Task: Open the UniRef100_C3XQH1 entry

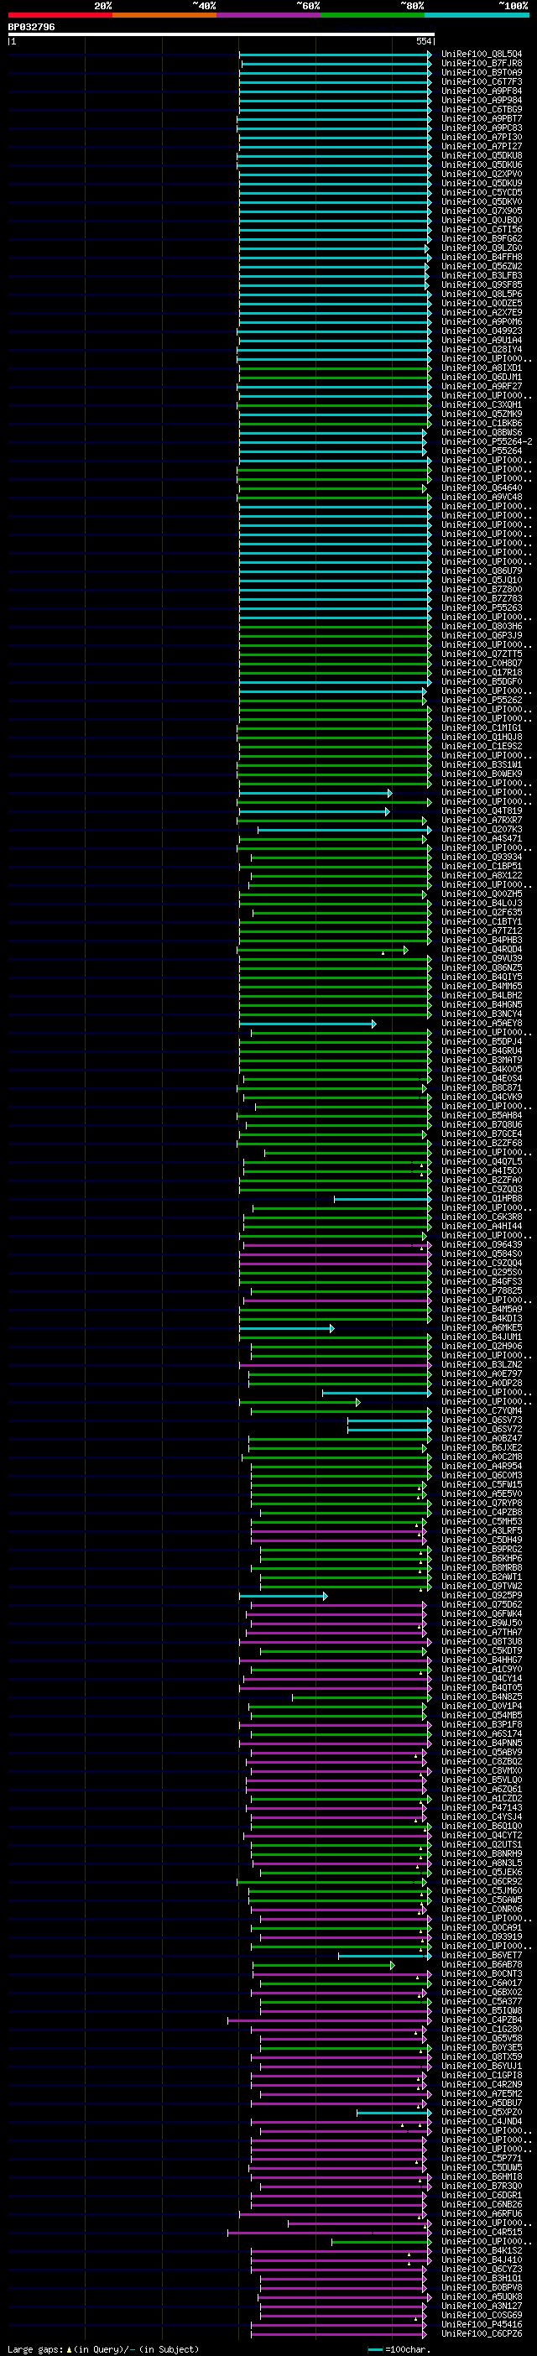Action: point(482,404)
